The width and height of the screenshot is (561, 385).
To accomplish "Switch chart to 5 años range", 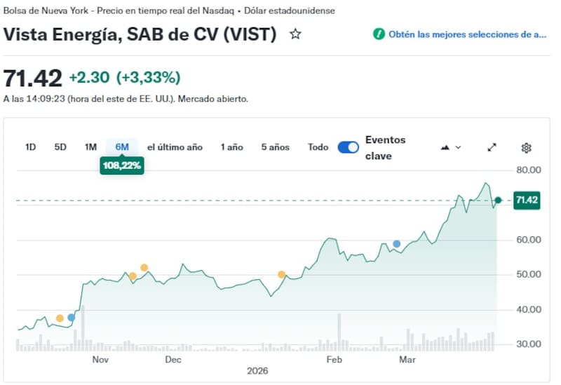I will [275, 147].
